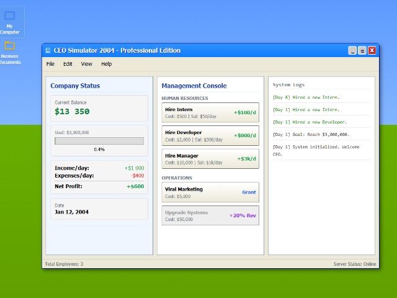The image size is (397, 298).
Task: Select the +$600 net profit value
Action: tap(135, 186)
